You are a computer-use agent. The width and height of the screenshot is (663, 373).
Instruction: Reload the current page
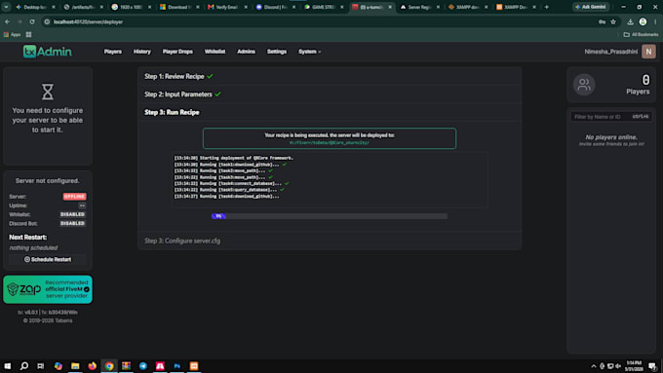32,21
